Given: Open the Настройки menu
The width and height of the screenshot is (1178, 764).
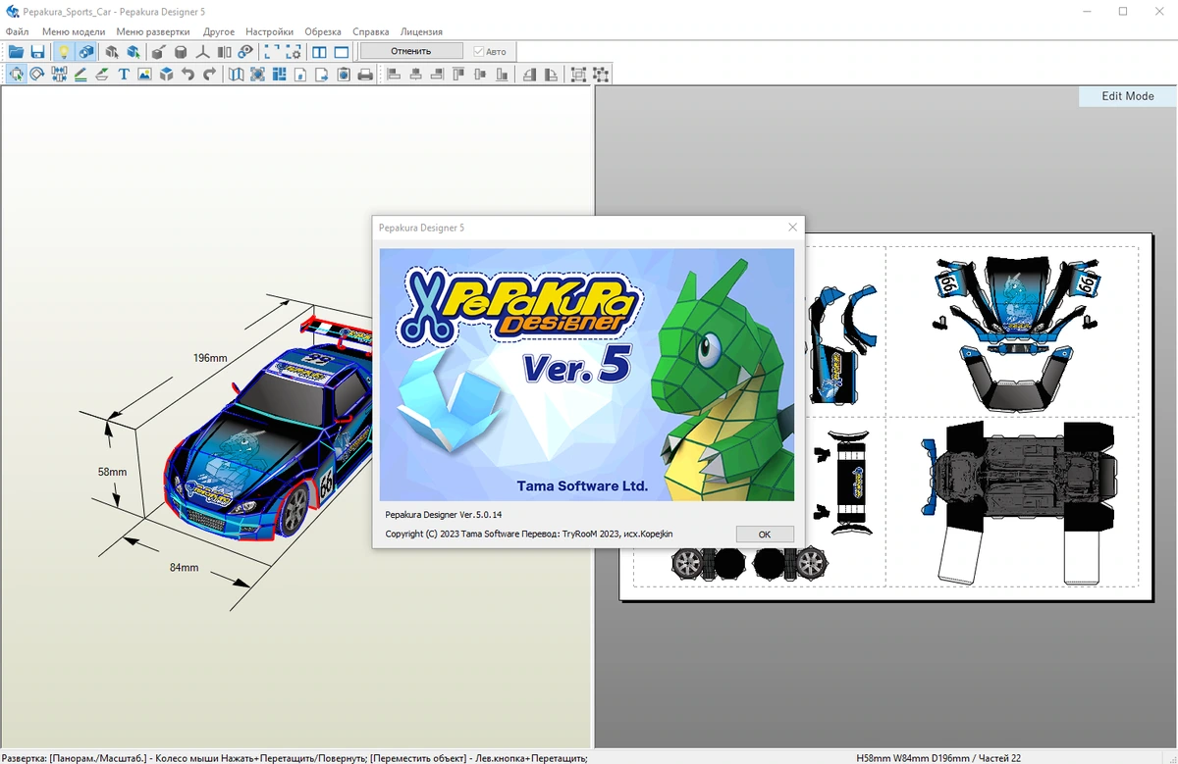Looking at the screenshot, I should coord(269,31).
